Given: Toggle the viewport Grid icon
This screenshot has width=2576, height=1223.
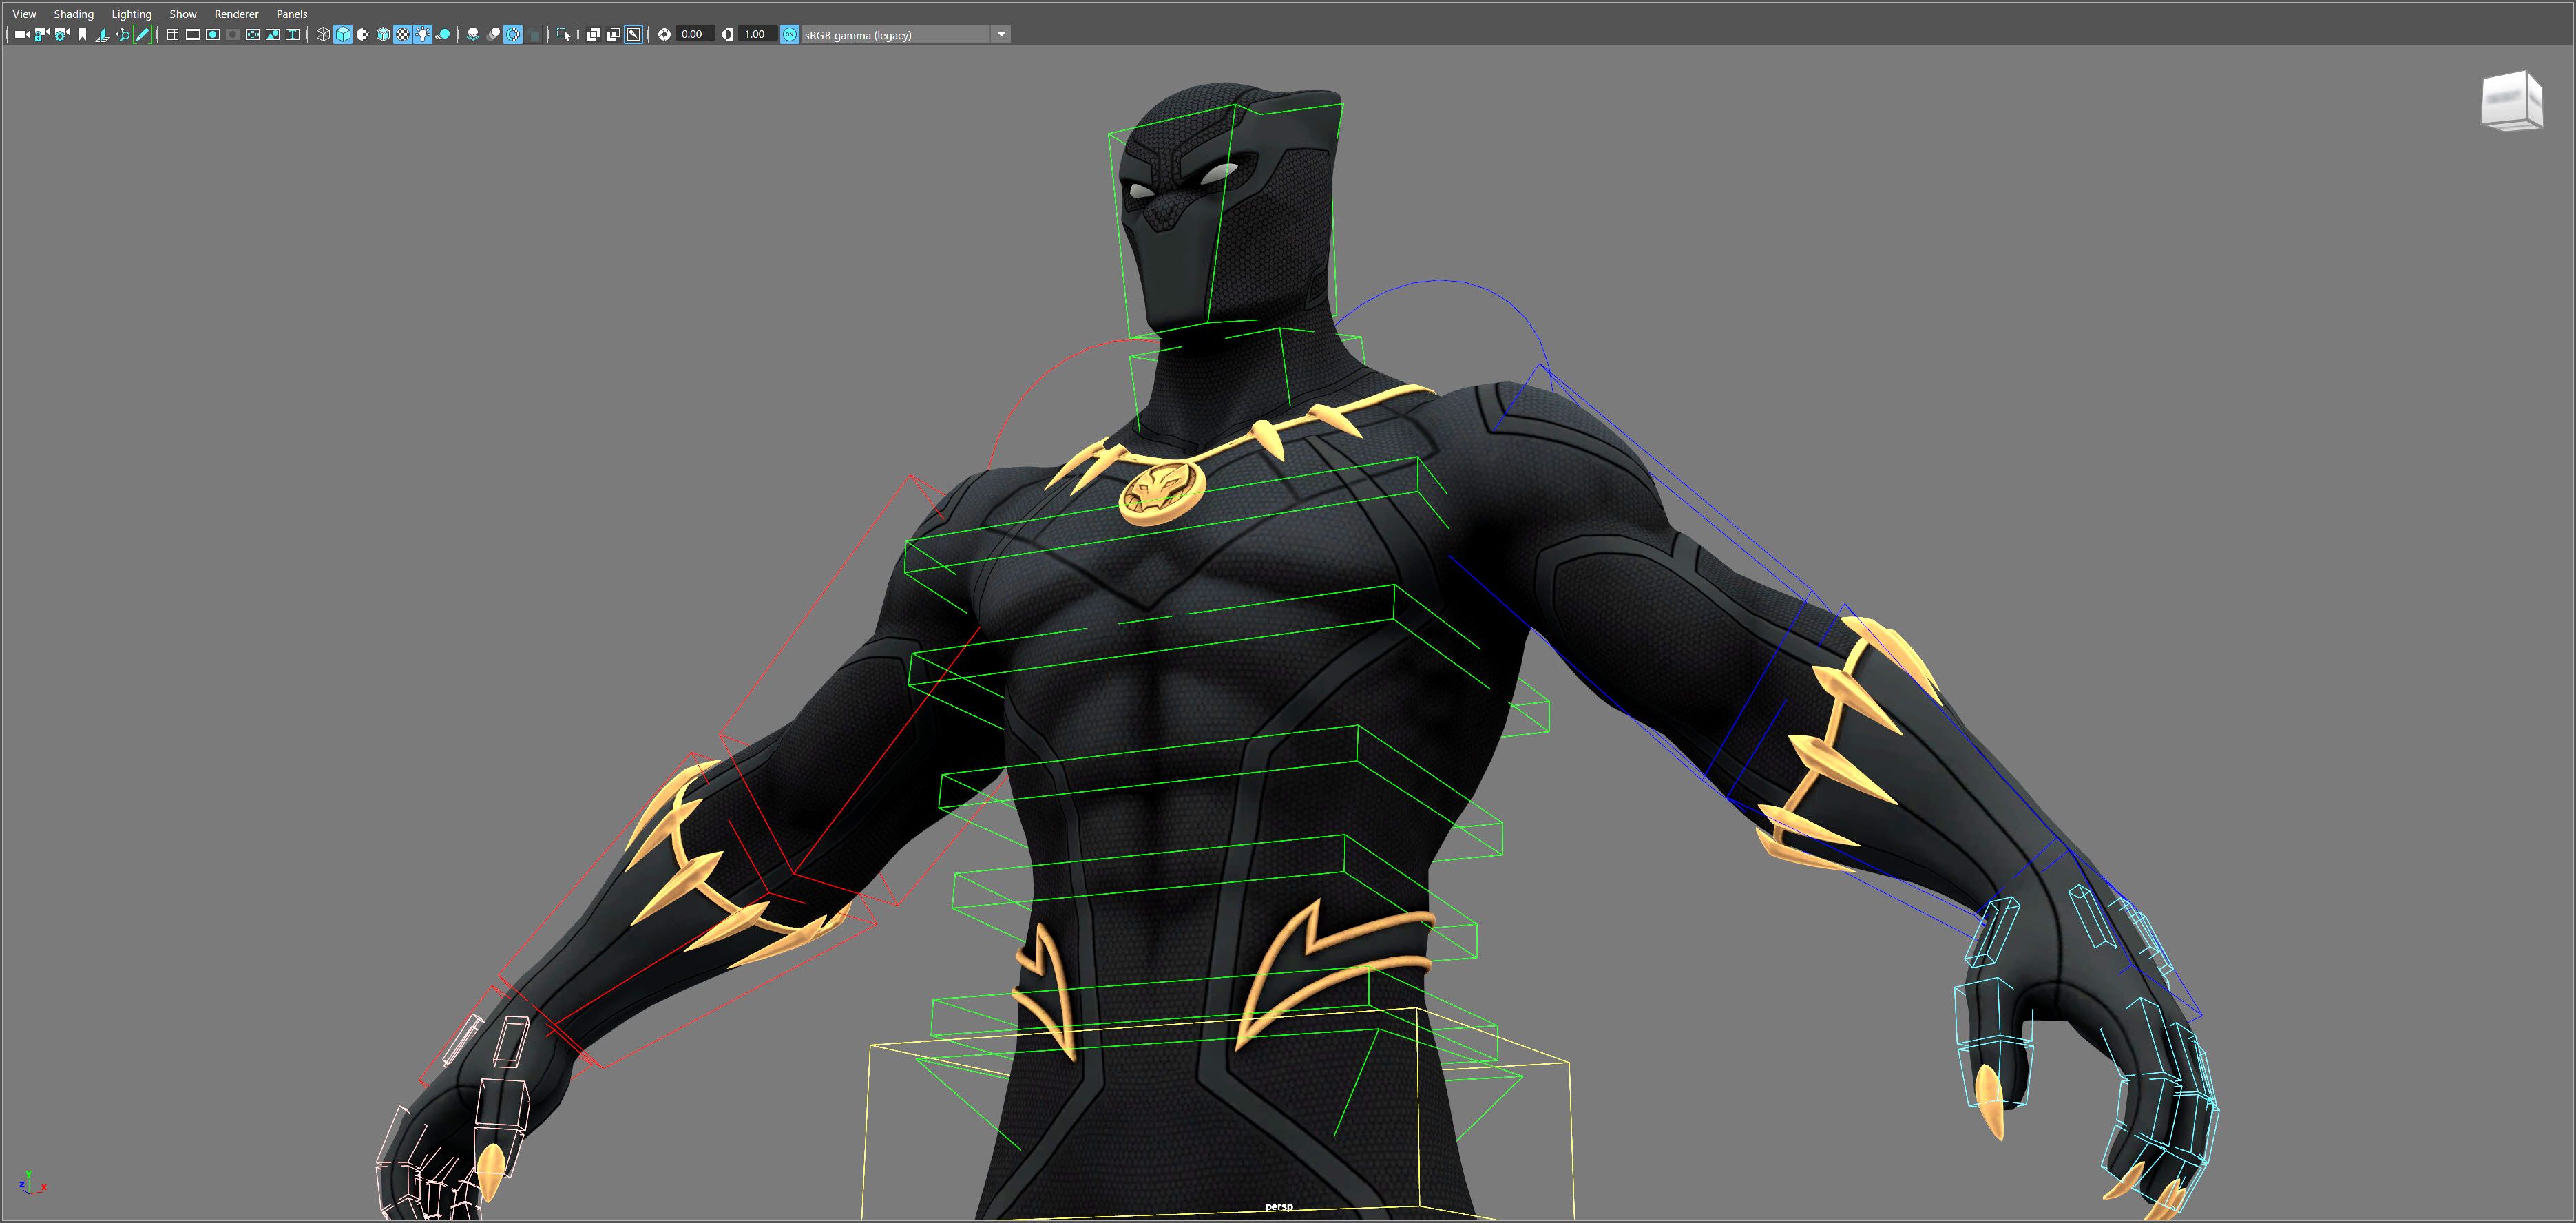Looking at the screenshot, I should pyautogui.click(x=173, y=34).
